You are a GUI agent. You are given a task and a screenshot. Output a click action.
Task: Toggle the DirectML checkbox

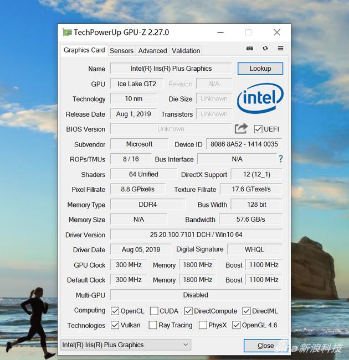click(247, 311)
